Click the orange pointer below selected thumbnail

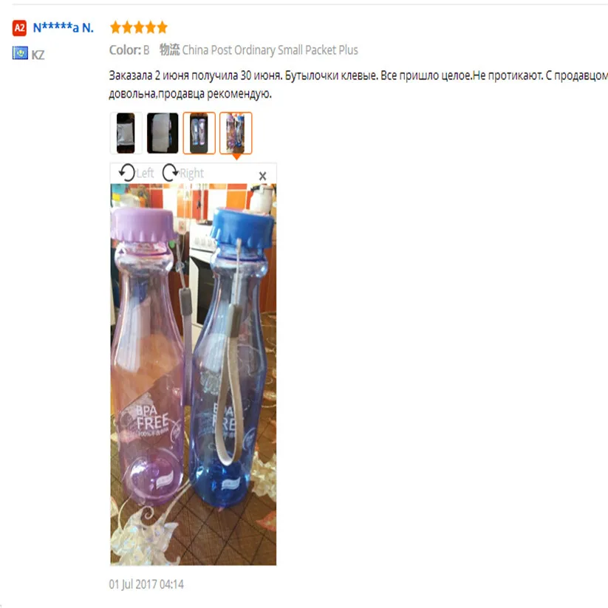(236, 157)
